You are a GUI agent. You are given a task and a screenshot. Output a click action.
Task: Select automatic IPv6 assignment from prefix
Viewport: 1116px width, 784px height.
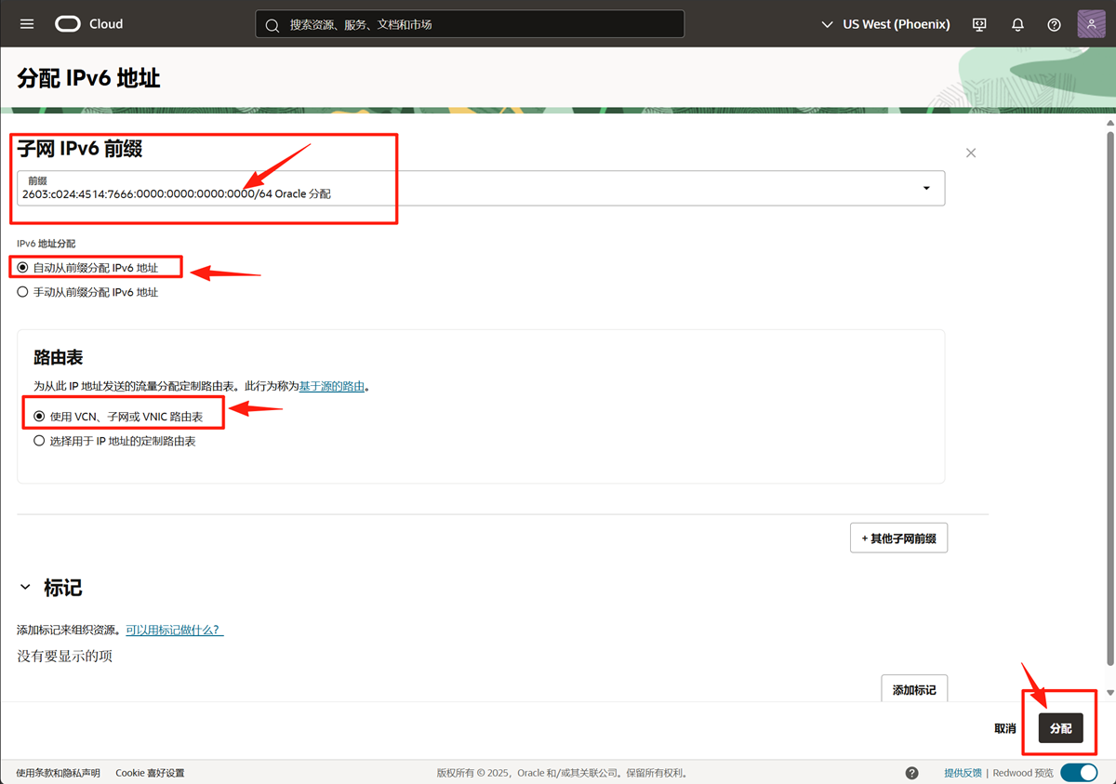(x=23, y=268)
